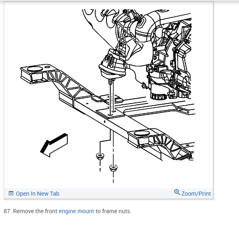Click the diamond mark on crossmember center
Screen dimensions: 239x225
104,121
